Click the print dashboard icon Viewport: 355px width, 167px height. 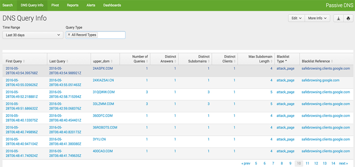point(348,18)
